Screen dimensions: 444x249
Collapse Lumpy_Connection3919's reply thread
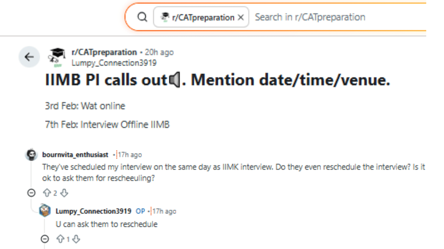(45, 239)
